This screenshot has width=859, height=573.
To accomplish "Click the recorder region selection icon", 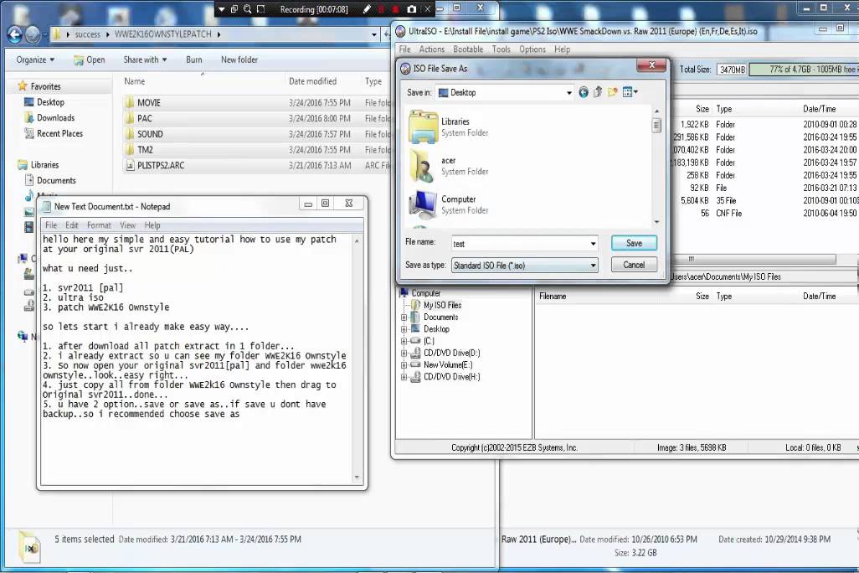I will coord(261,9).
